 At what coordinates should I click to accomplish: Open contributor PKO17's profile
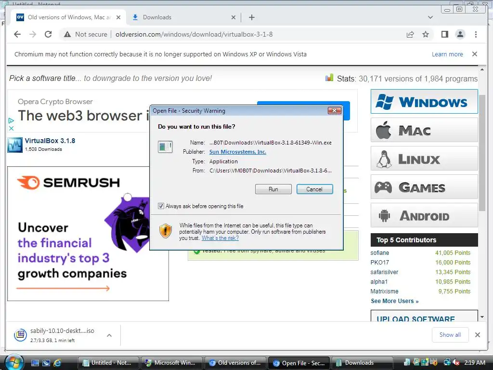click(x=379, y=263)
